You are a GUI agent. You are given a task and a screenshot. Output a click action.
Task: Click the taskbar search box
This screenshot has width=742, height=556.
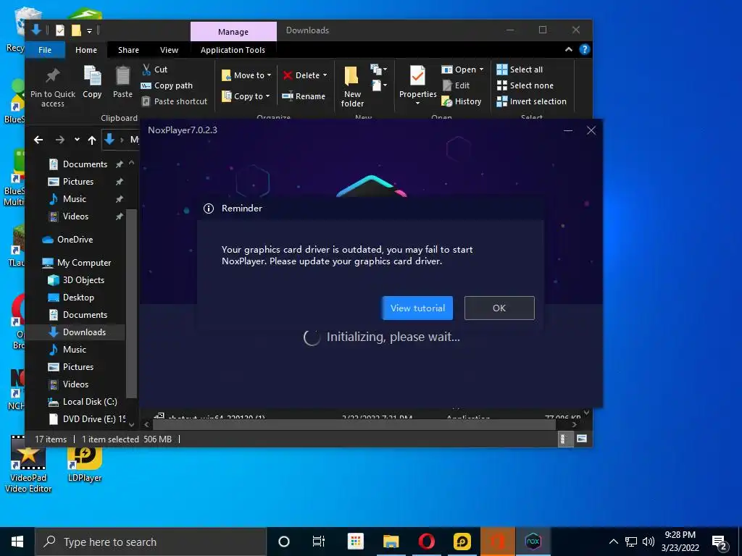151,542
